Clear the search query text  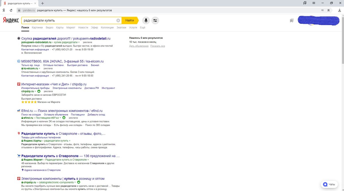point(118,20)
